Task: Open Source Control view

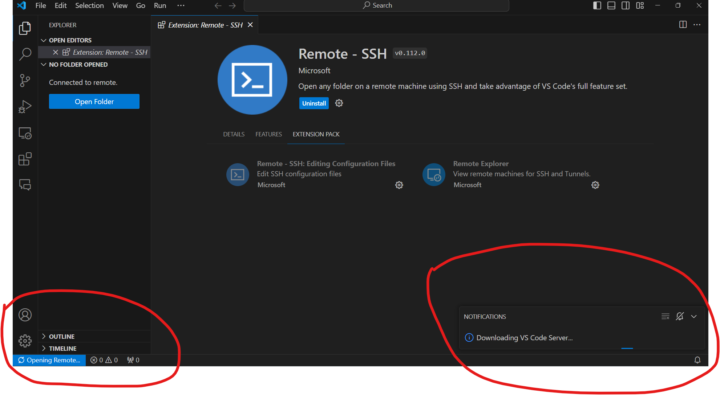Action: pos(25,81)
